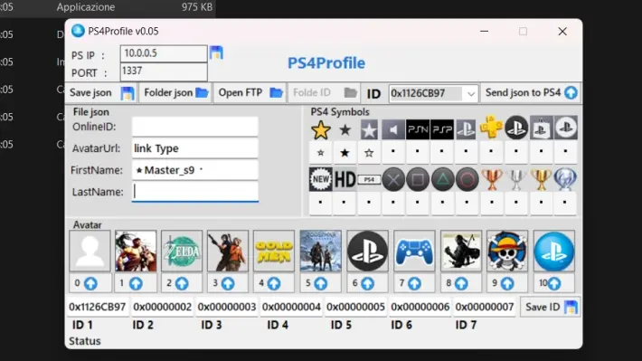
Task: Select the triangle button symbol
Action: pos(442,179)
